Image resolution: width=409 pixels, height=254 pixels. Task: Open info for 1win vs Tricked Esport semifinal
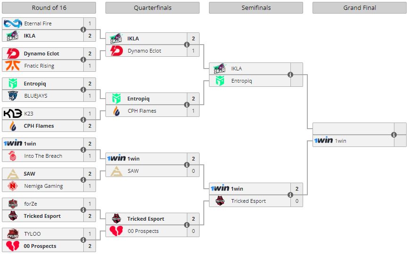290,195
